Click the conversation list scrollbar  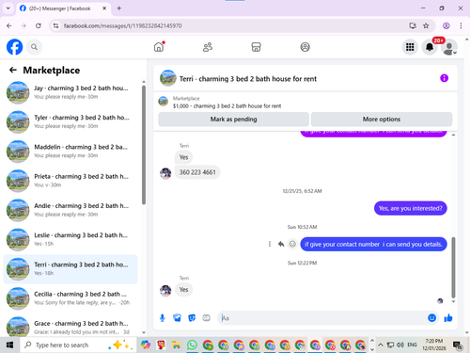tap(144, 145)
